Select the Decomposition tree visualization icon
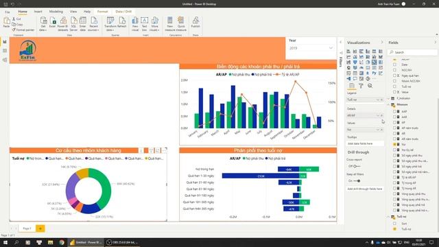The image size is (439, 247). coord(348,79)
